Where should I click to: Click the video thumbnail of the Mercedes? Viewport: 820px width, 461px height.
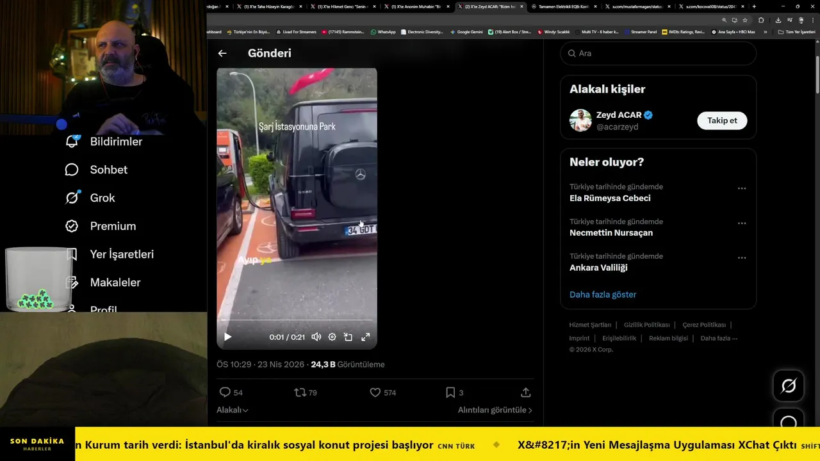[297, 208]
